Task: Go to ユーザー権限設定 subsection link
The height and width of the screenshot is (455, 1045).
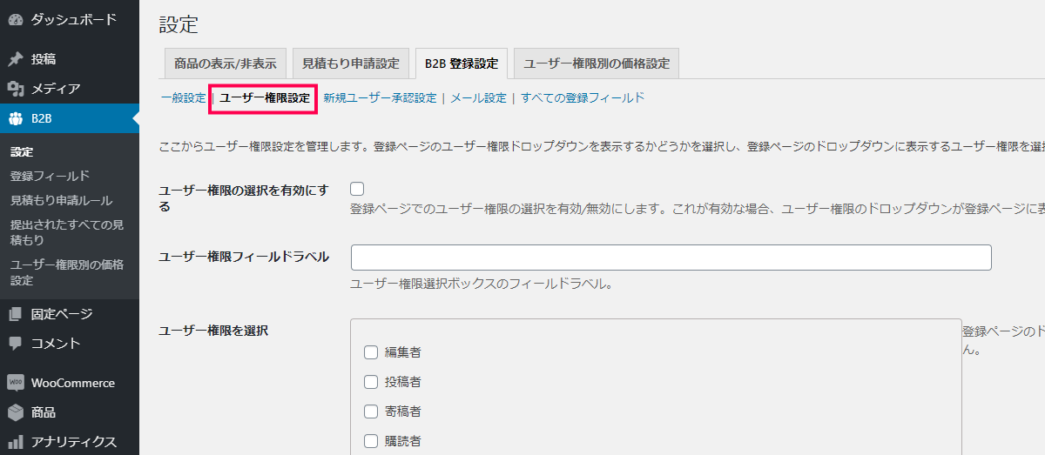Action: click(x=265, y=98)
